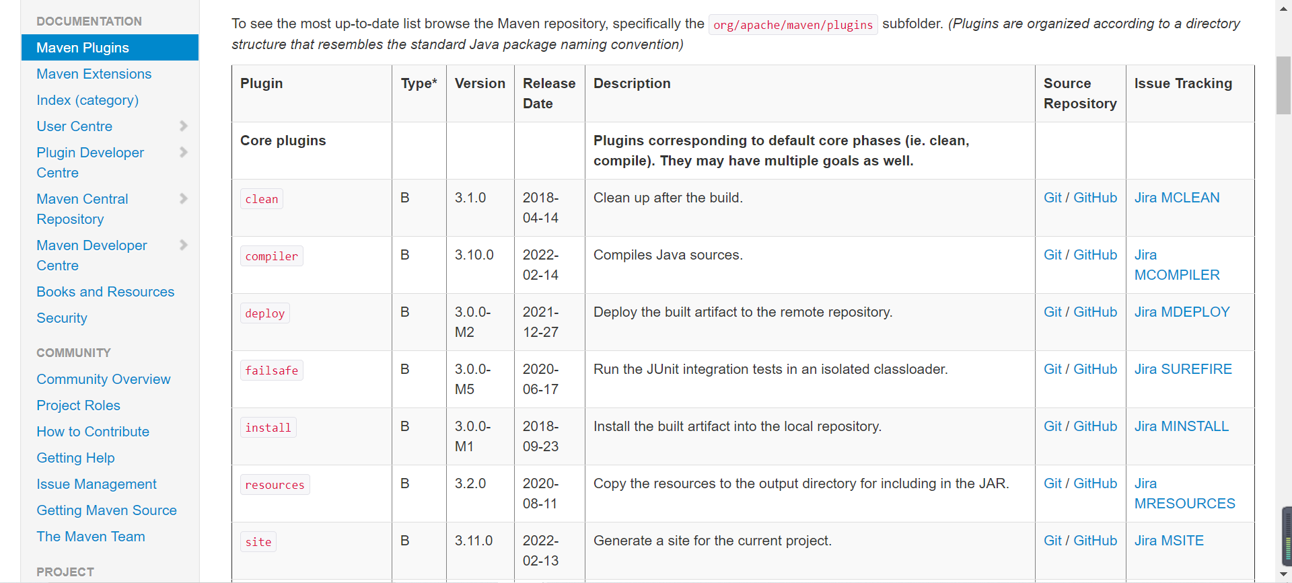Open the deploy plugin link

point(265,313)
